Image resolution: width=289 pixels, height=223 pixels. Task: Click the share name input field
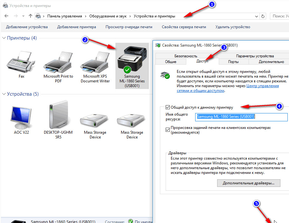click(x=241, y=117)
